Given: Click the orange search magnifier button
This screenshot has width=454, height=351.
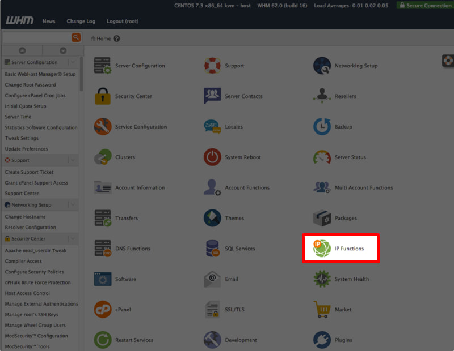Looking at the screenshot, I should coord(76,37).
